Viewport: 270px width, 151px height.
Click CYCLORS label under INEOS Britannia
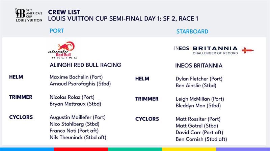click(147, 119)
